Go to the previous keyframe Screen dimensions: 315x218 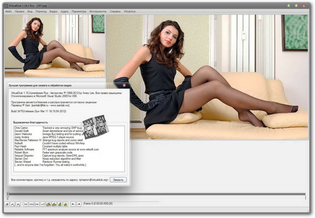pos(49,204)
